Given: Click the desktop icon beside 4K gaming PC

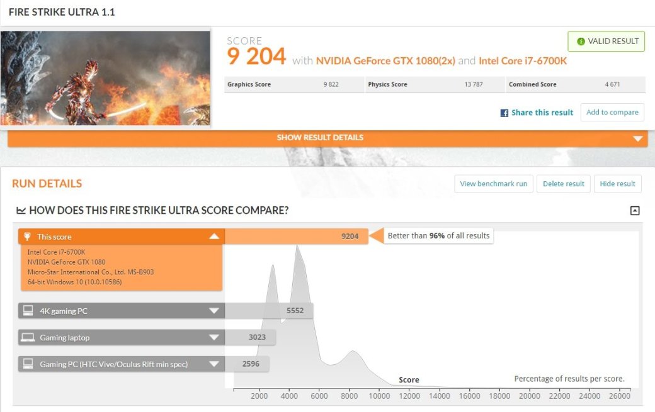Looking at the screenshot, I should click(28, 311).
